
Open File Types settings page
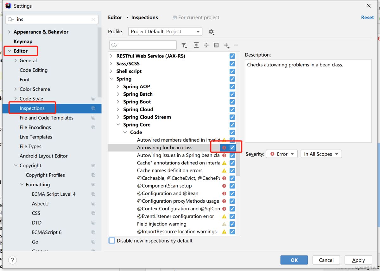(30, 146)
